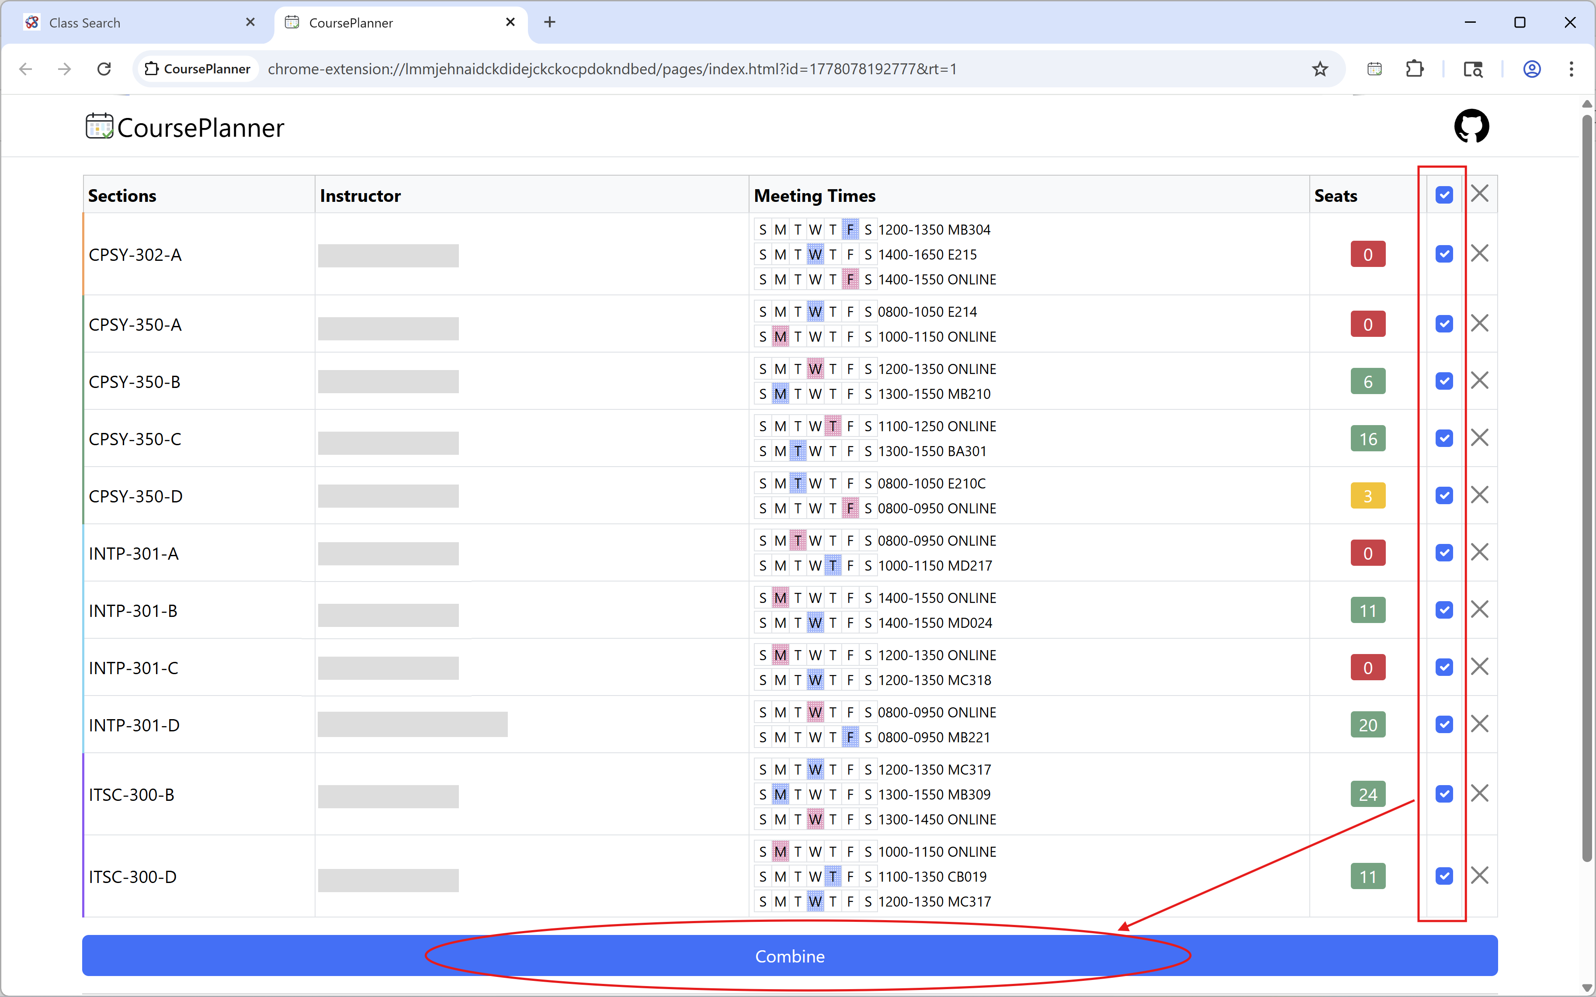Click the ITSC-300-D section name
Viewport: 1596px width, 997px height.
tap(132, 876)
